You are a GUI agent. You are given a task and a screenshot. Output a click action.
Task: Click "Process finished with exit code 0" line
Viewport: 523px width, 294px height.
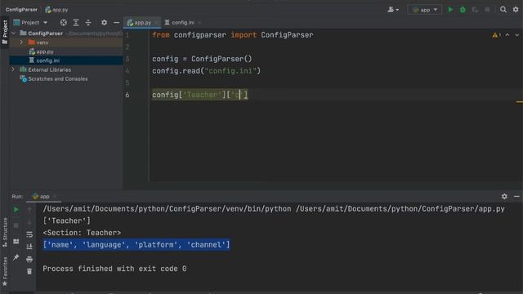(x=114, y=269)
